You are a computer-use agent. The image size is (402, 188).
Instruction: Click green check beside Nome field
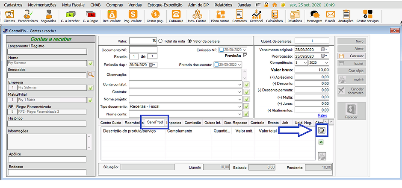(91, 63)
